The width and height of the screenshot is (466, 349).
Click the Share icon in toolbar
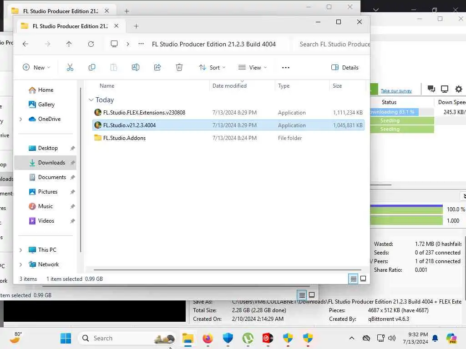coord(157,67)
